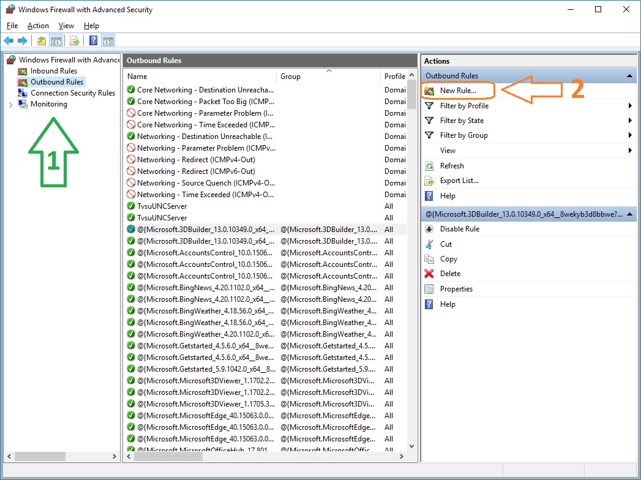Open the Filter by Group submenu arrow
The image size is (641, 480).
click(630, 135)
